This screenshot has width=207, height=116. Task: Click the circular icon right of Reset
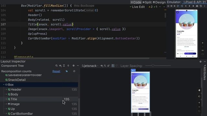click(x=74, y=71)
